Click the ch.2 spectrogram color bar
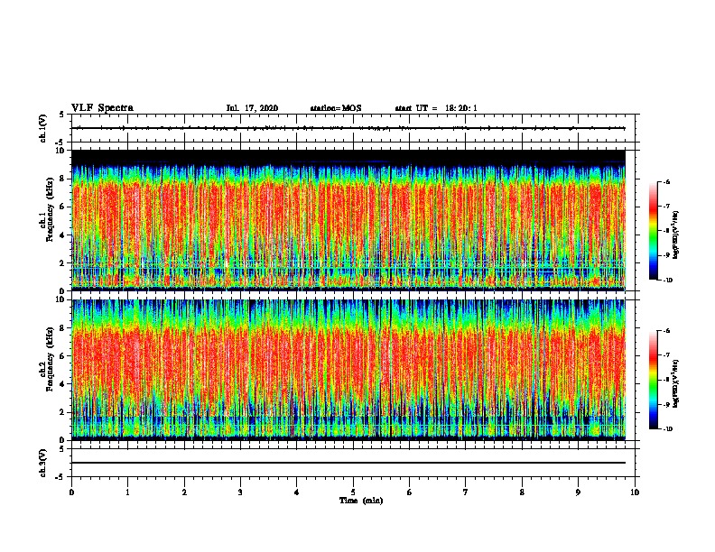 [653, 380]
